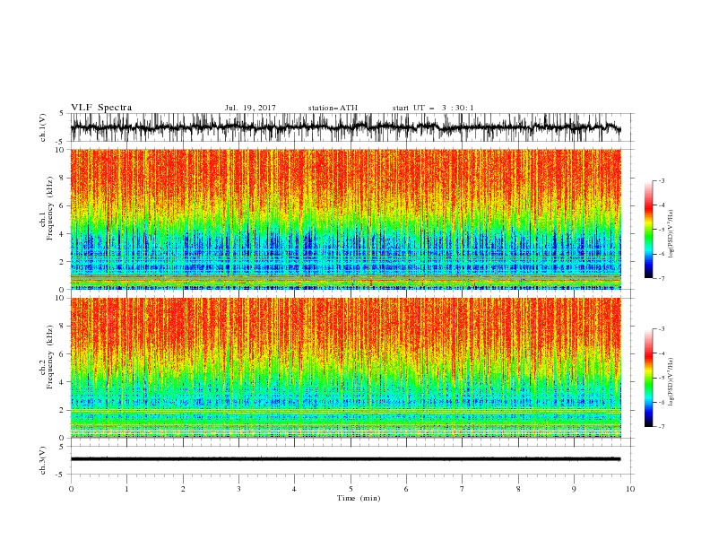Click the time axis tick label "5"
The image size is (710, 549).
(351, 489)
